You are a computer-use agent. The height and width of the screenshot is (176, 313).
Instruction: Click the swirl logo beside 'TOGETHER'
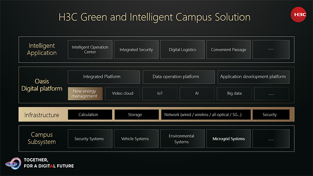13,163
